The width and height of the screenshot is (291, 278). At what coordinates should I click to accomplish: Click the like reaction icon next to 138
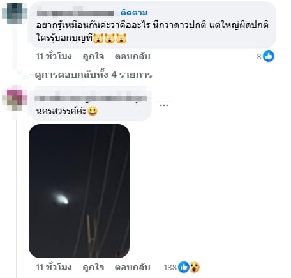coord(183,267)
